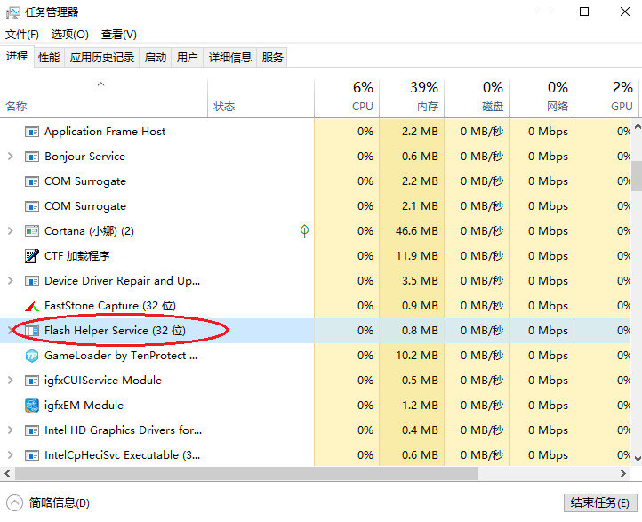Image resolution: width=642 pixels, height=522 pixels.
Task: Click the Cortana process icon
Action: tap(32, 231)
